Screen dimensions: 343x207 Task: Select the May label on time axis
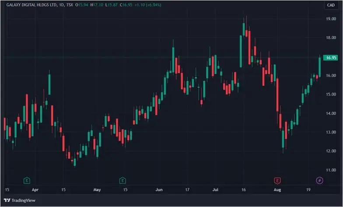tap(97, 190)
